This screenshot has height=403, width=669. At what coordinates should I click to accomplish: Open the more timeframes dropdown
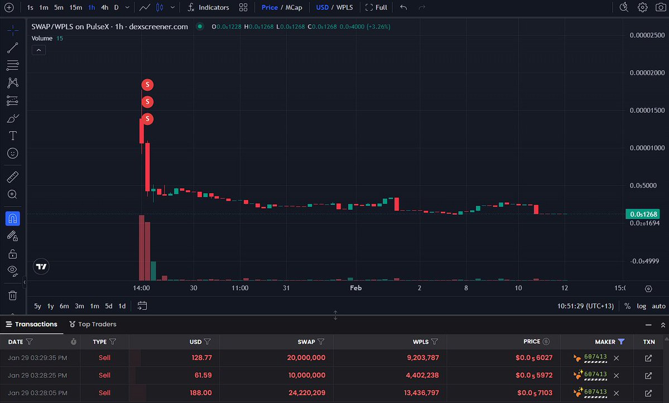[x=127, y=7]
